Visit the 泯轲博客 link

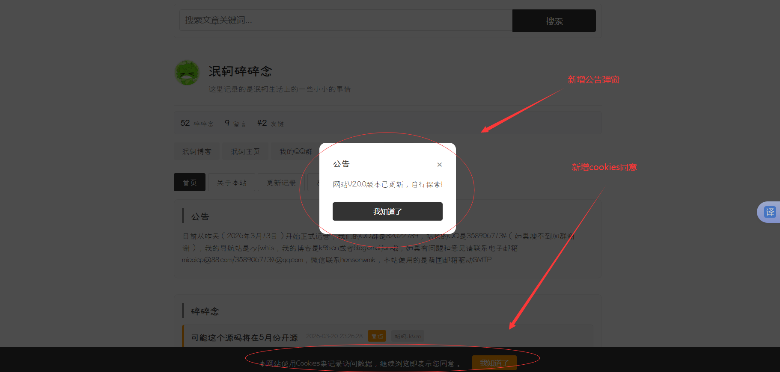196,151
